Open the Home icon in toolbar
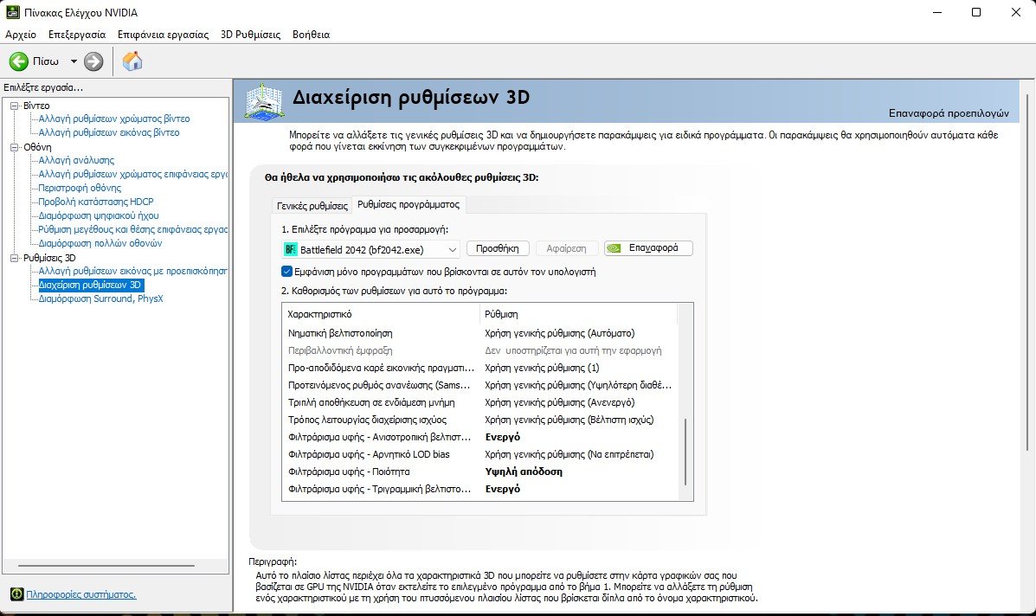 [x=132, y=61]
